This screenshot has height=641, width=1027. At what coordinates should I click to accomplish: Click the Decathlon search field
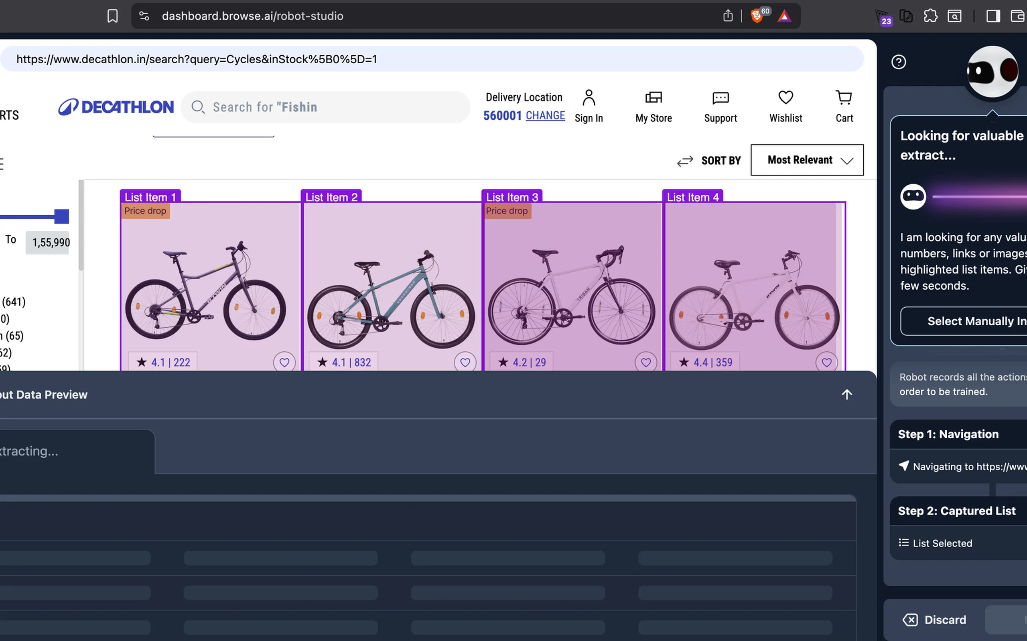(x=325, y=107)
